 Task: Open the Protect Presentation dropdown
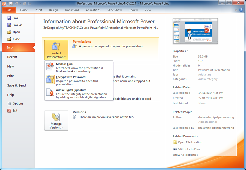56,50
